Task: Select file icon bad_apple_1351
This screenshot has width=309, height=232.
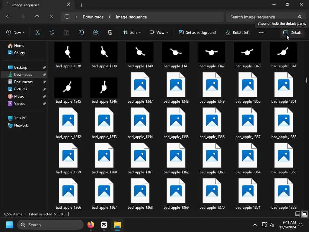Action: tap(283, 85)
